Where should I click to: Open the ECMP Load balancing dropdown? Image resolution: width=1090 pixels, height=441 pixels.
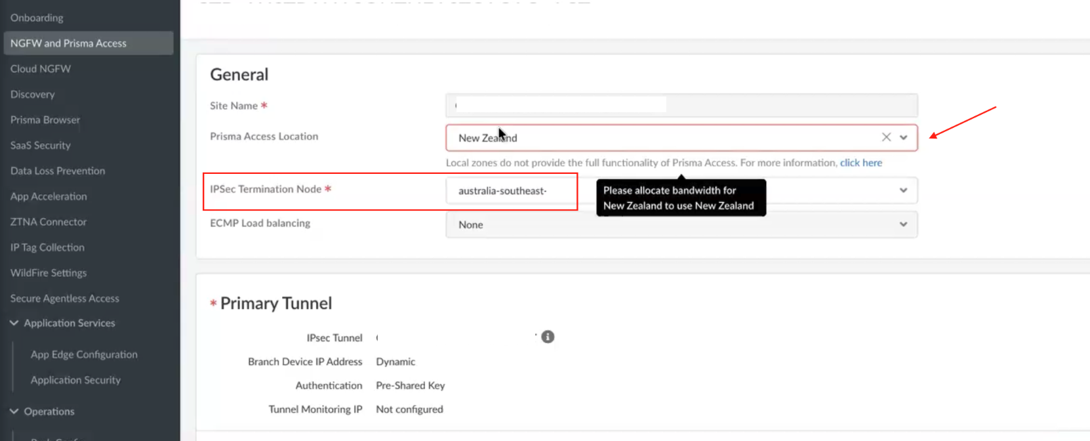[x=681, y=224]
